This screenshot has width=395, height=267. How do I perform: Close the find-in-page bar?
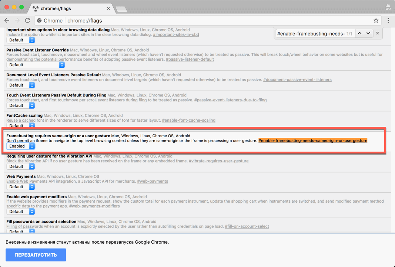point(377,33)
